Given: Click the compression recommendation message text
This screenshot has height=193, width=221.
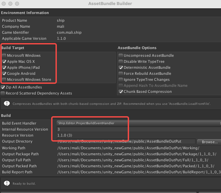Looking at the screenshot, I should tap(111, 104).
